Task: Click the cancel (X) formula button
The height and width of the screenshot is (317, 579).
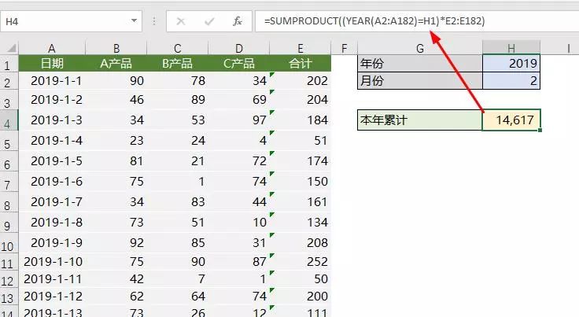Action: point(181,21)
